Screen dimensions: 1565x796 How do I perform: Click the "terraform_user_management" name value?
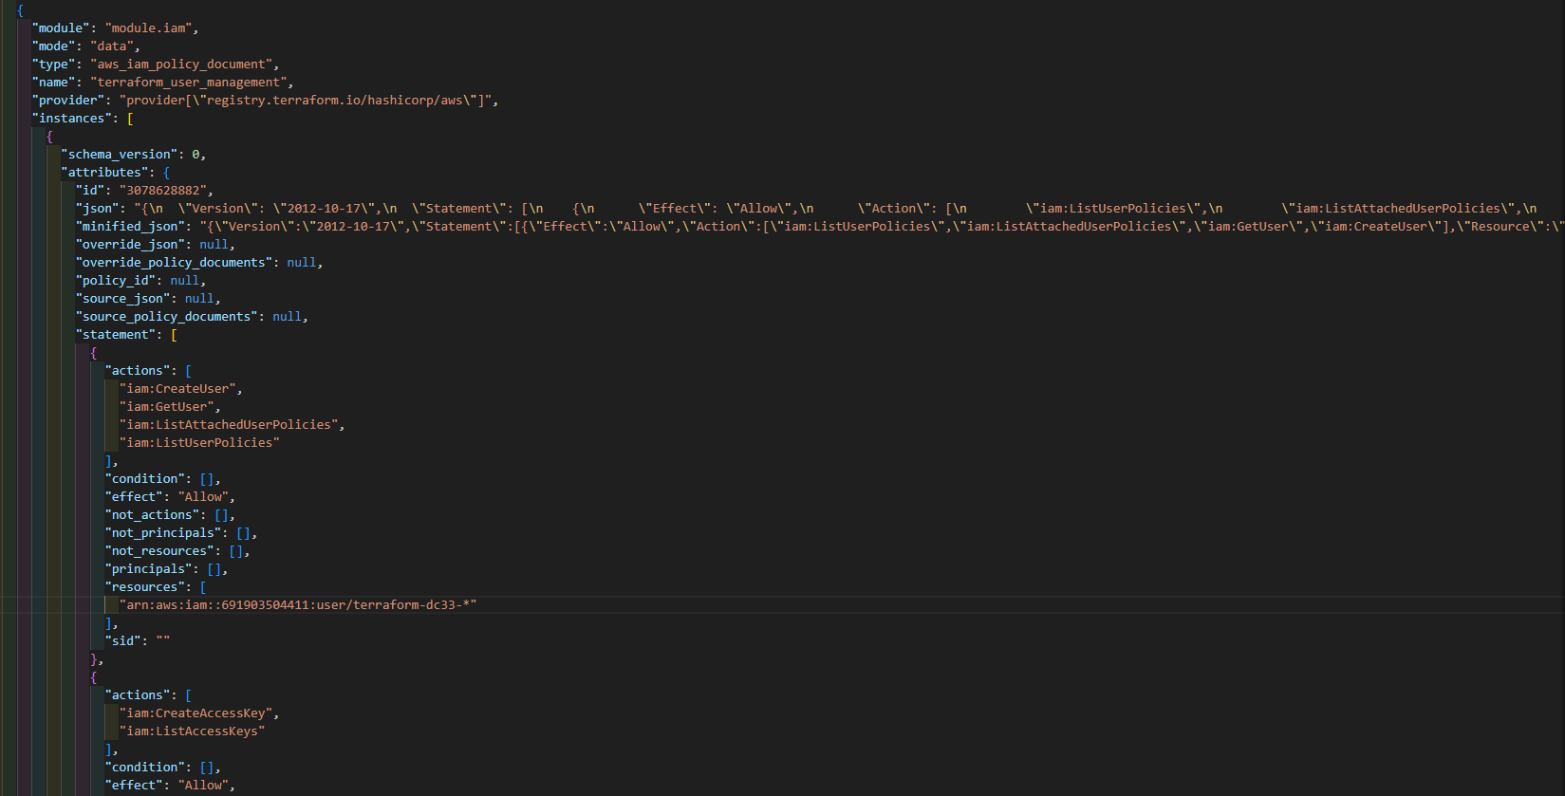(x=192, y=83)
